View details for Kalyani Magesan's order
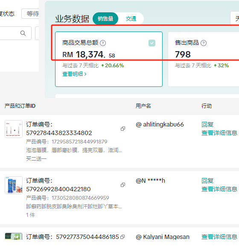The image size is (239, 250). [219, 237]
